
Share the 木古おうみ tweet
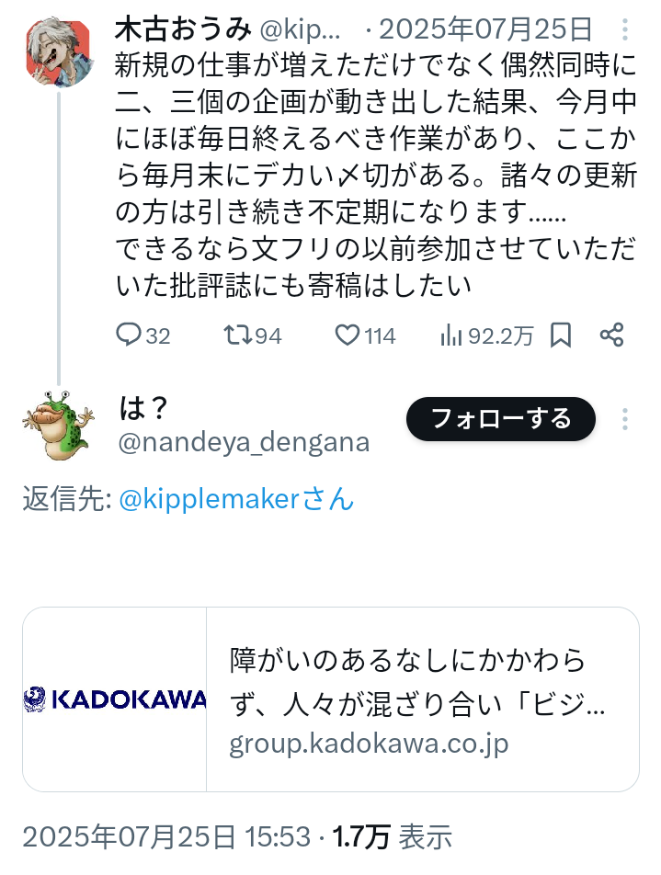(612, 335)
